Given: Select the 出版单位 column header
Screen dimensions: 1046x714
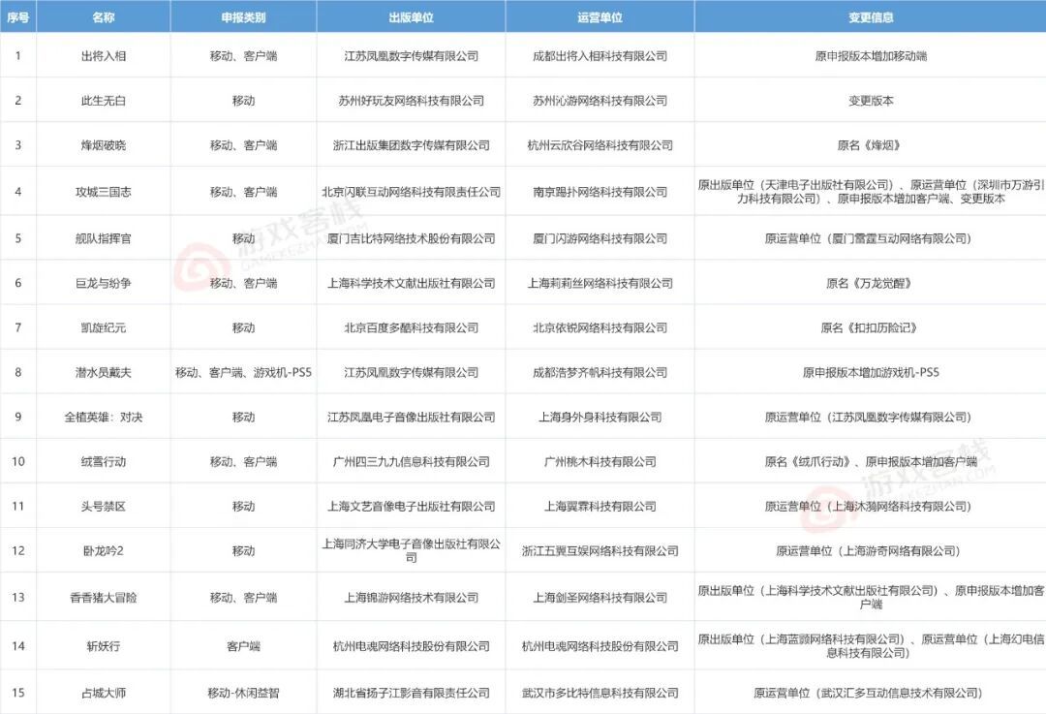Looking at the screenshot, I should pos(411,17).
